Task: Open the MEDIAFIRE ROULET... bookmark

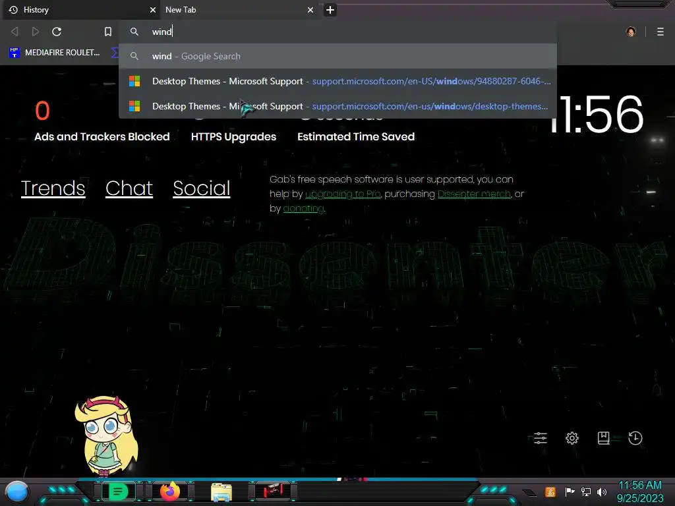Action: 55,53
